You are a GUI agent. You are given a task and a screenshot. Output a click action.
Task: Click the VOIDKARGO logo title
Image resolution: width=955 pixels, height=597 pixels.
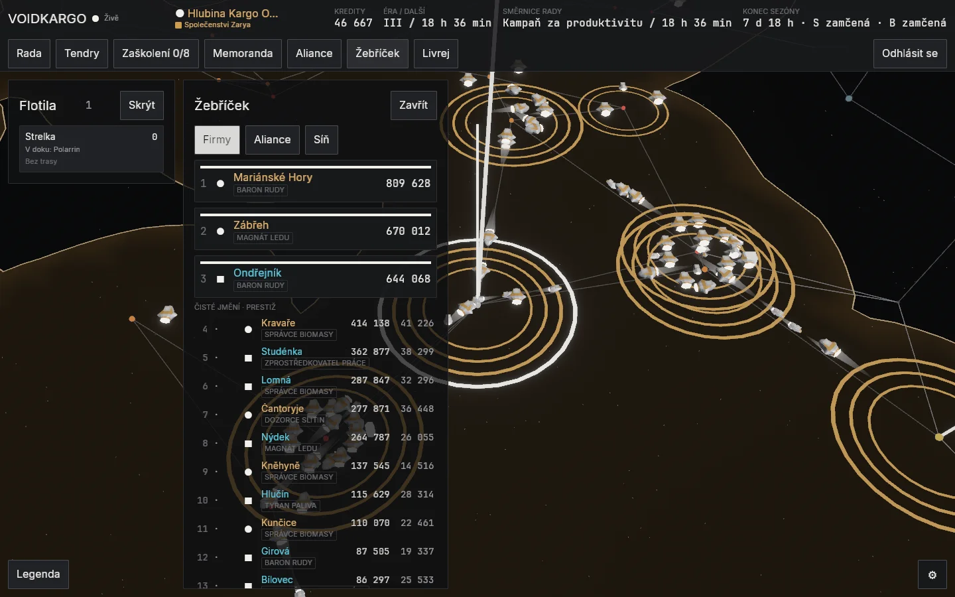coord(47,19)
